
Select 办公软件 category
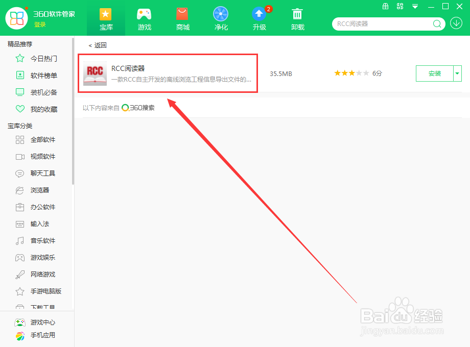click(x=43, y=207)
